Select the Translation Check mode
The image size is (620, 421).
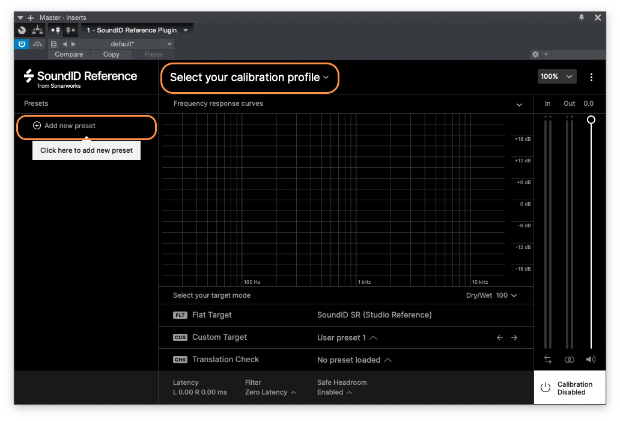225,360
